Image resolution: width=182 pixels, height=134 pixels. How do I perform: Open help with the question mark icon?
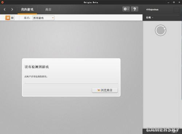pos(135,9)
